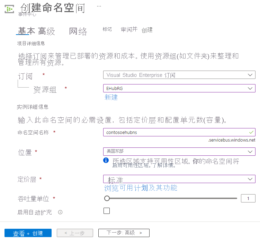
Task: Click 下一步: 高级 button
Action: tap(124, 233)
